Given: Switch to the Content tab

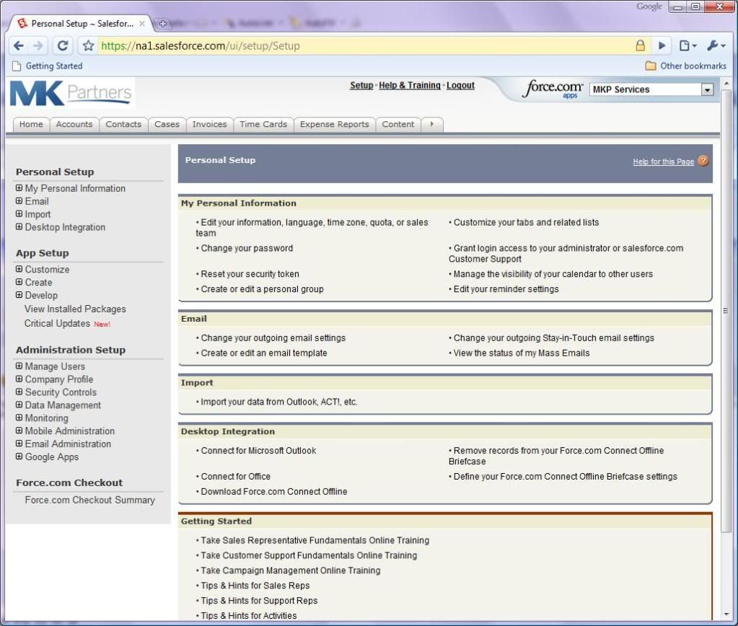Looking at the screenshot, I should (398, 124).
